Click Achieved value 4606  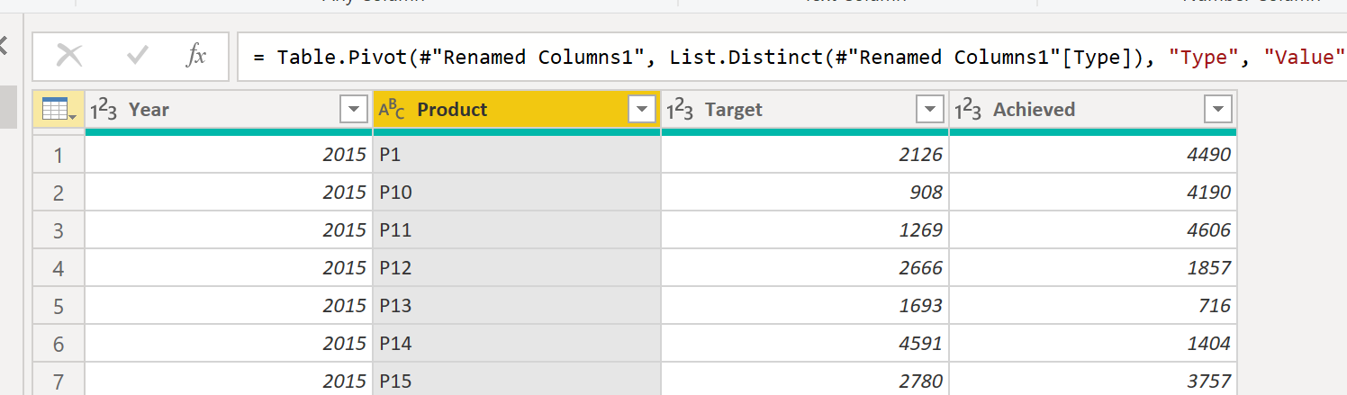(x=1093, y=230)
